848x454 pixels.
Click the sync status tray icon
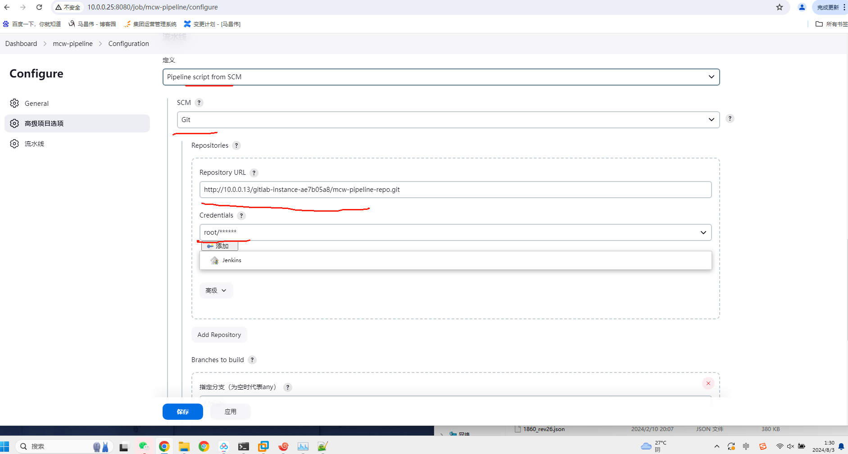pos(731,446)
